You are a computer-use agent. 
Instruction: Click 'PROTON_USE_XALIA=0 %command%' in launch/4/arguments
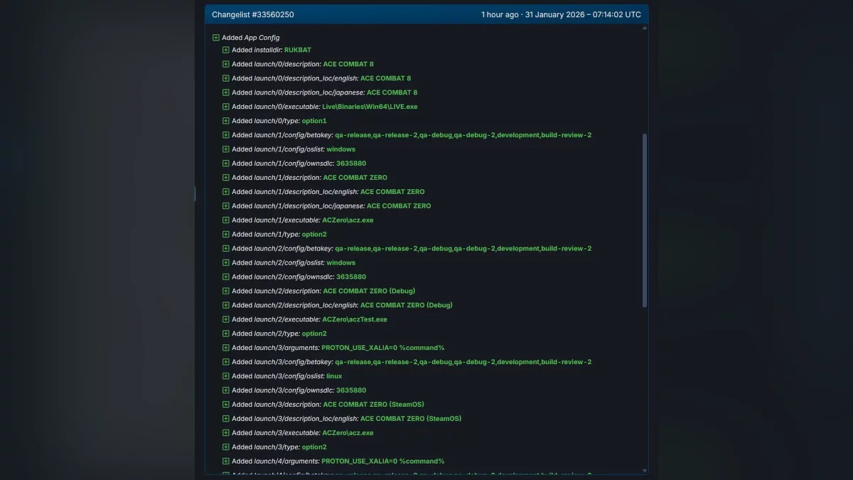point(383,462)
